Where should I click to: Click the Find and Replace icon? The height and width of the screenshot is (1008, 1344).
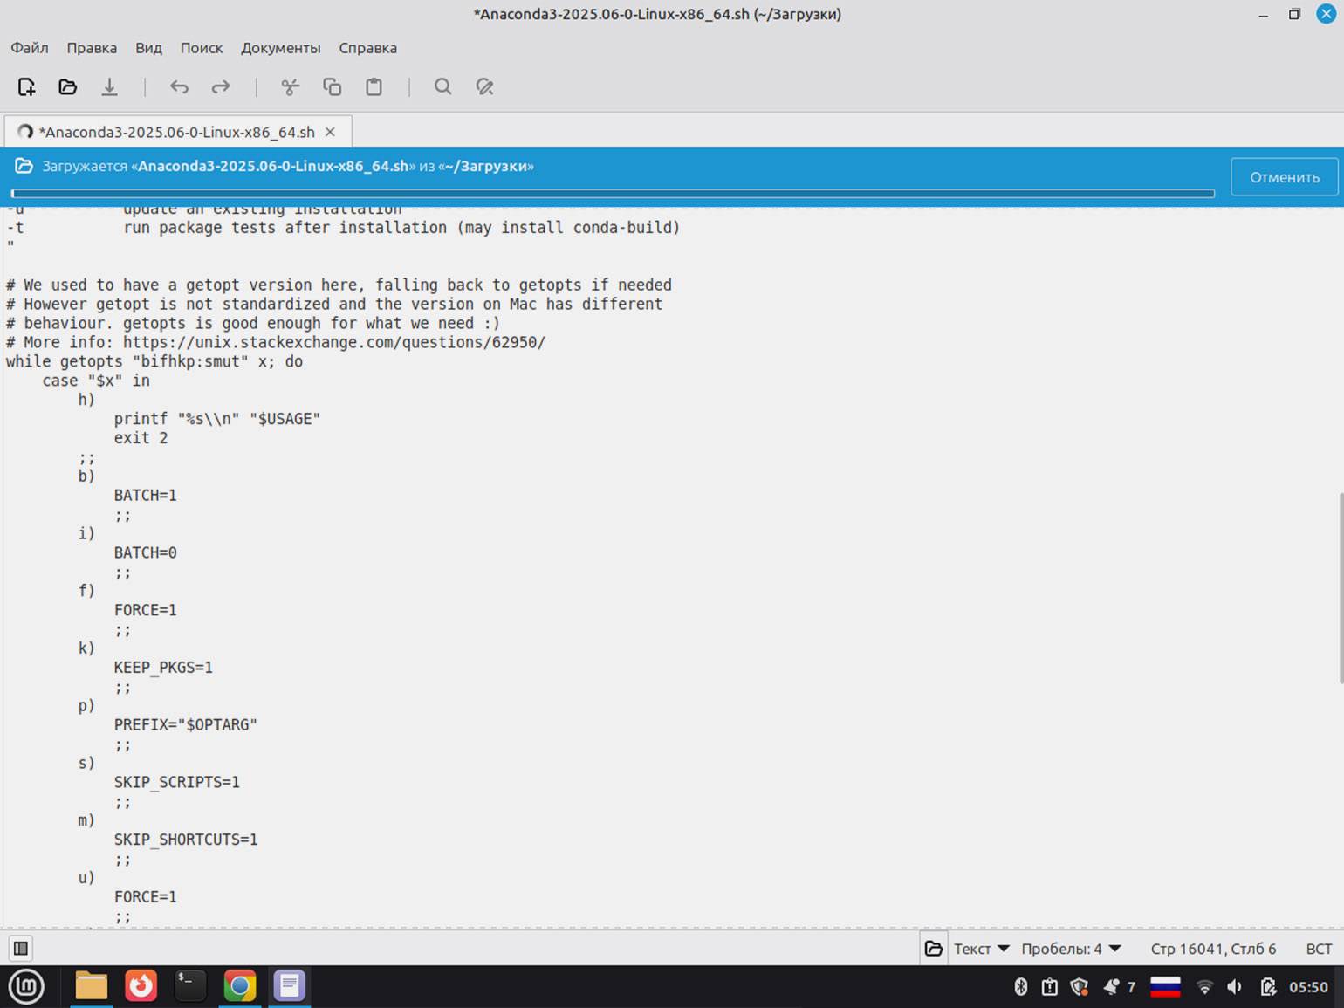tap(484, 86)
